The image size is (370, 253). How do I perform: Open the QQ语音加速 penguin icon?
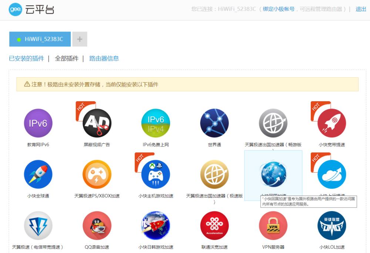(97, 226)
